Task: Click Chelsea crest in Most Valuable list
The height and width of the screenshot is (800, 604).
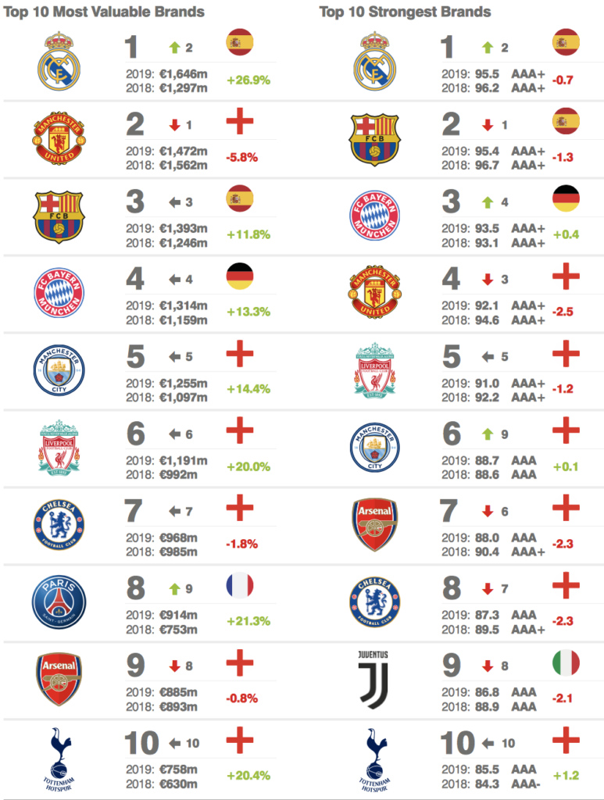Action: 59,524
